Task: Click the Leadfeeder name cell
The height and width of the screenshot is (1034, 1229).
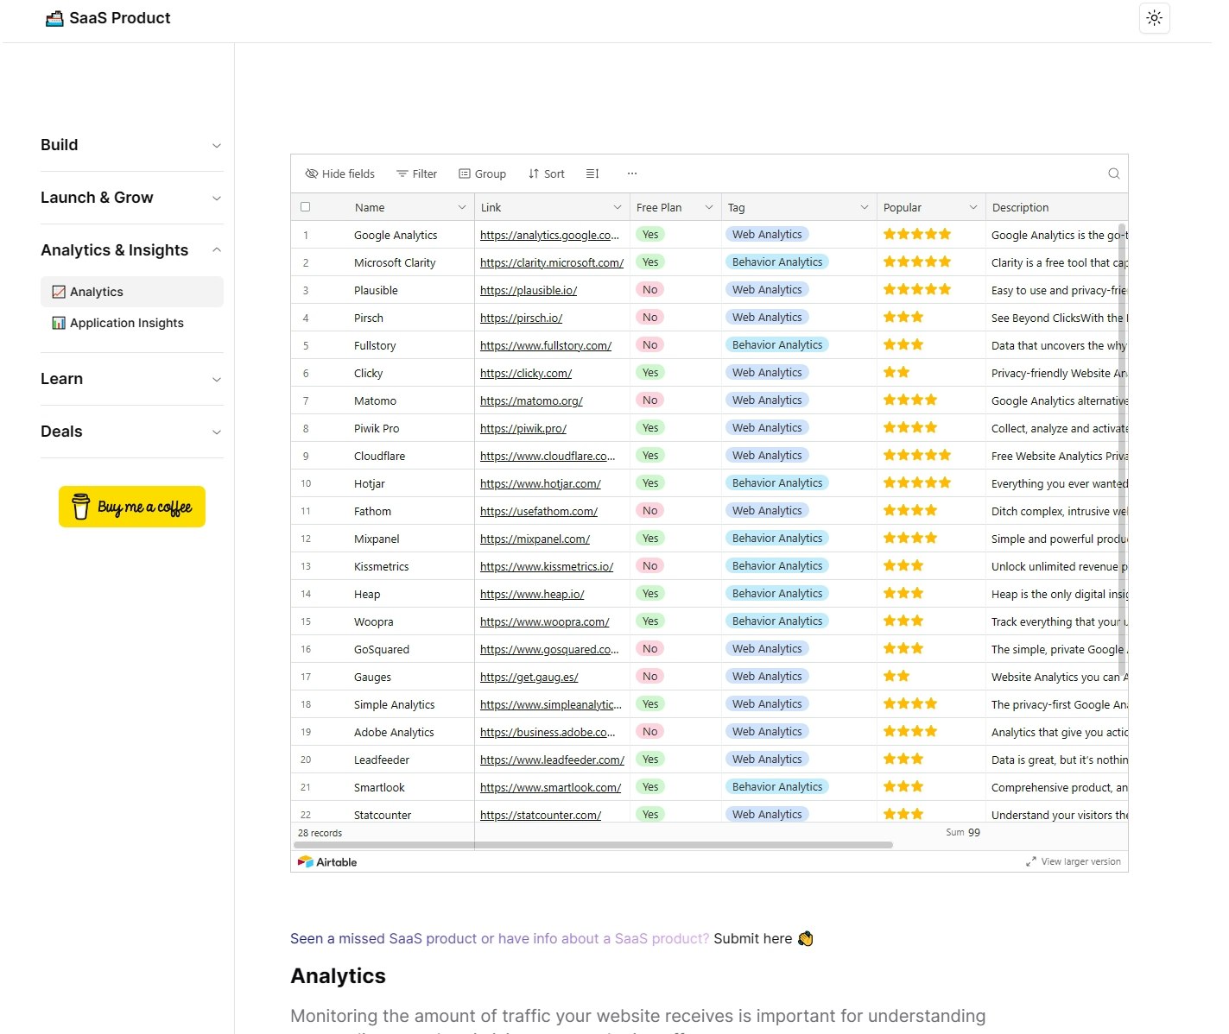Action: pos(382,760)
